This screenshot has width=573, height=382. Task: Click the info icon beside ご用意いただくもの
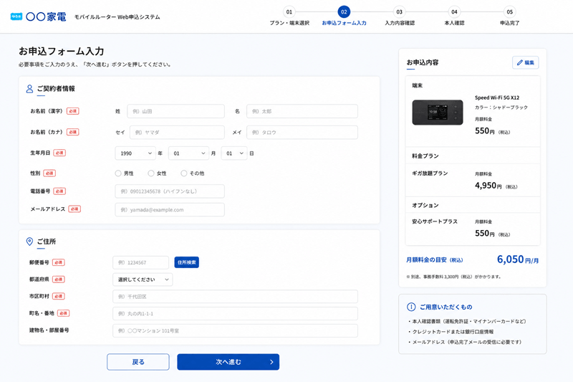click(x=411, y=307)
